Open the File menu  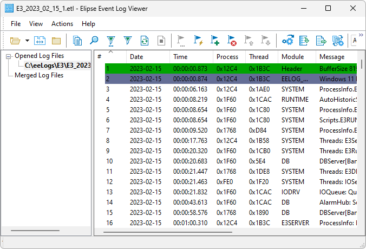pyautogui.click(x=16, y=24)
